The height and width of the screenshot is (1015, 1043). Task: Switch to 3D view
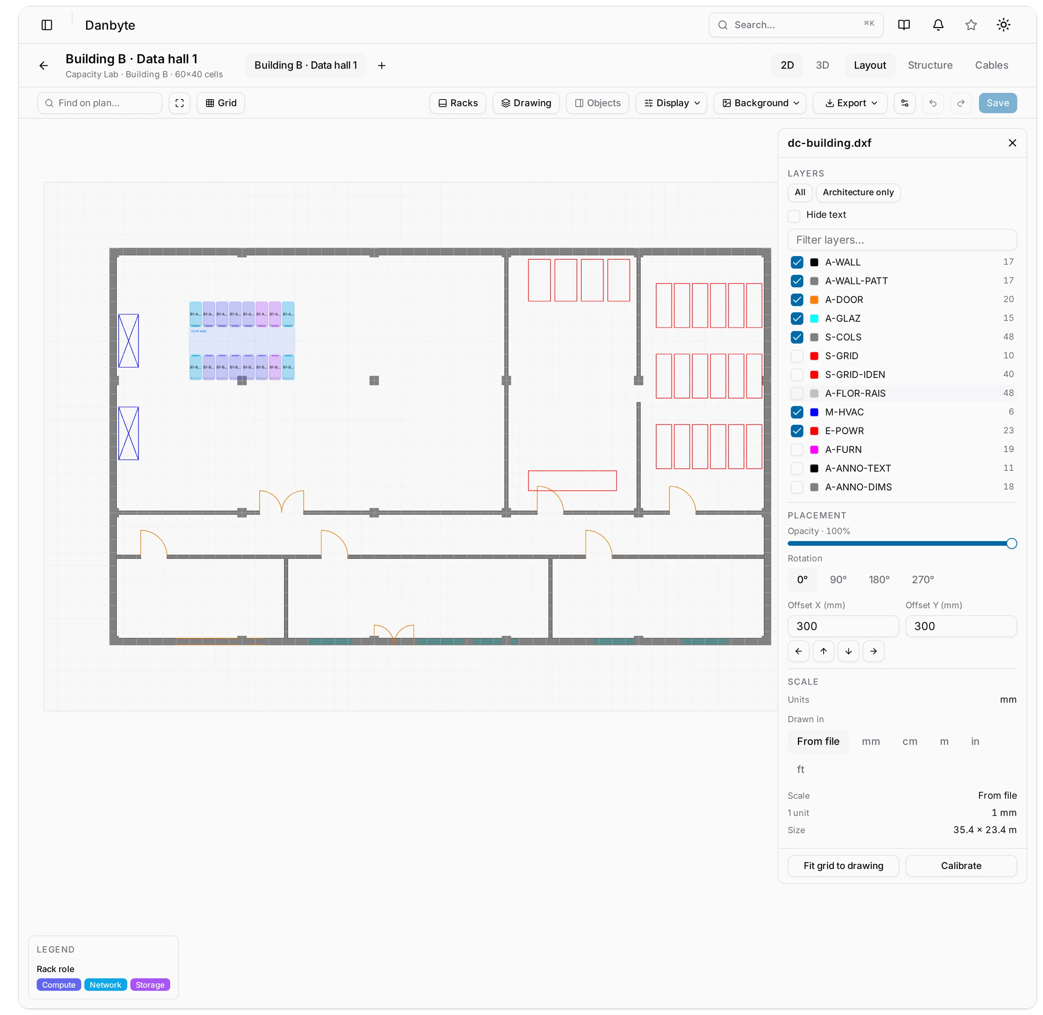coord(822,65)
